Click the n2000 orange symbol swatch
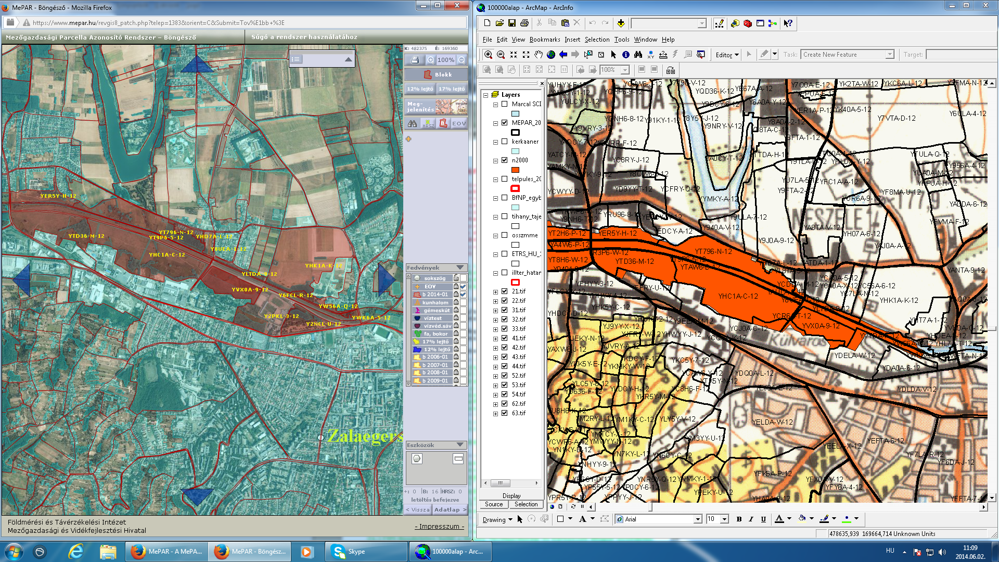Viewport: 999px width, 562px height. pos(515,170)
